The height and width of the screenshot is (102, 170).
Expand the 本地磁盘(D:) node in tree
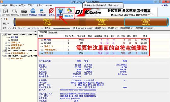tap(6, 45)
